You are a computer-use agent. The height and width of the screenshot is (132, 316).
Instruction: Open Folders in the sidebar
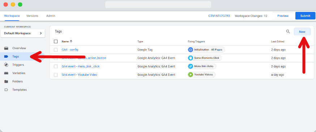[x=17, y=82]
